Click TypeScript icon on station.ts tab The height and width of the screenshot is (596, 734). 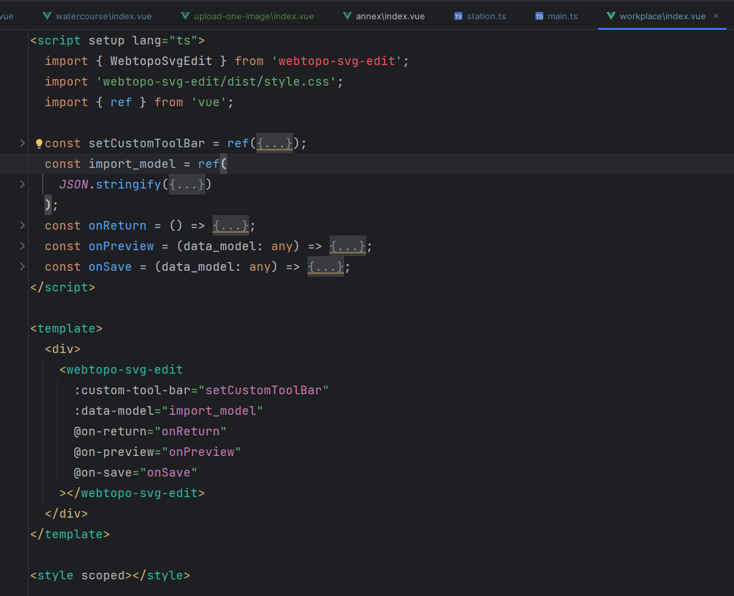point(458,17)
